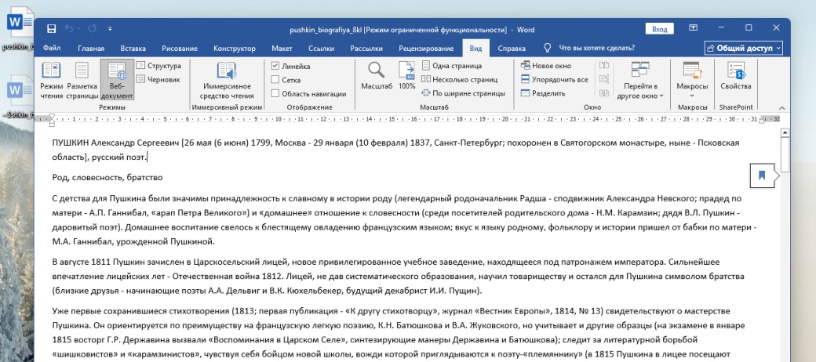Open Reading Mode view

pos(51,78)
